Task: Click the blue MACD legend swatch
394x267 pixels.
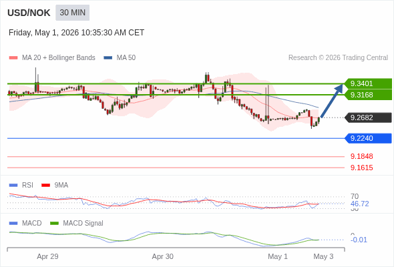Action: click(x=13, y=224)
